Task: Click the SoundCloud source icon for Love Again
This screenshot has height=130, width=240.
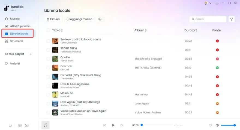Action: (x=217, y=103)
